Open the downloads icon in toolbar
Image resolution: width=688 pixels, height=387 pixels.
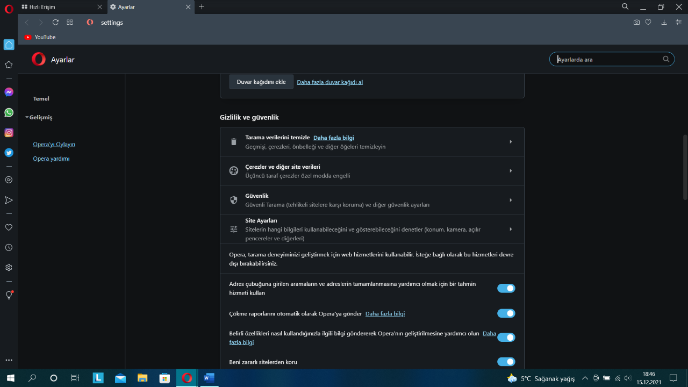point(664,22)
